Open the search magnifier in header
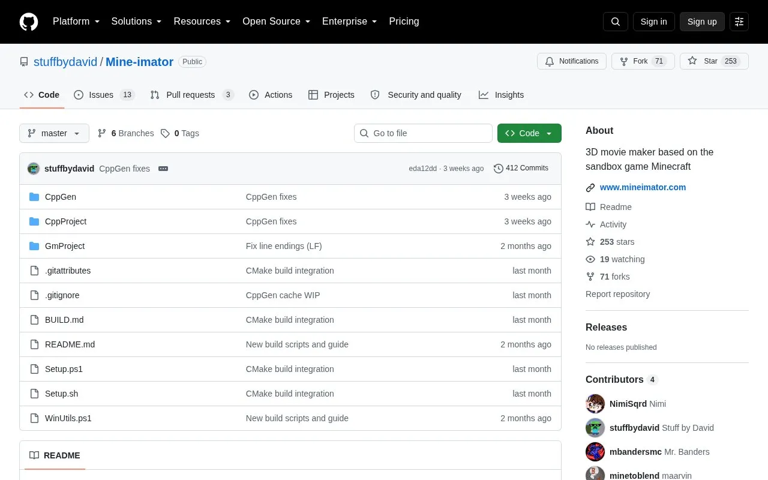This screenshot has width=768, height=480. point(616,22)
